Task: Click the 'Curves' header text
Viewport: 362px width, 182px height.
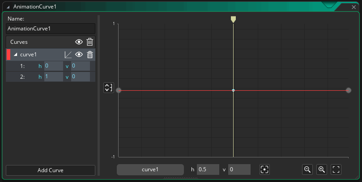Action: (x=19, y=42)
